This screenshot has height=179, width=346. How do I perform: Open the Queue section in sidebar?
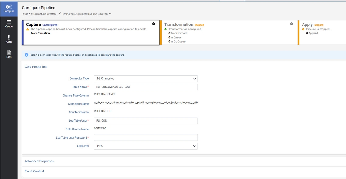9,24
